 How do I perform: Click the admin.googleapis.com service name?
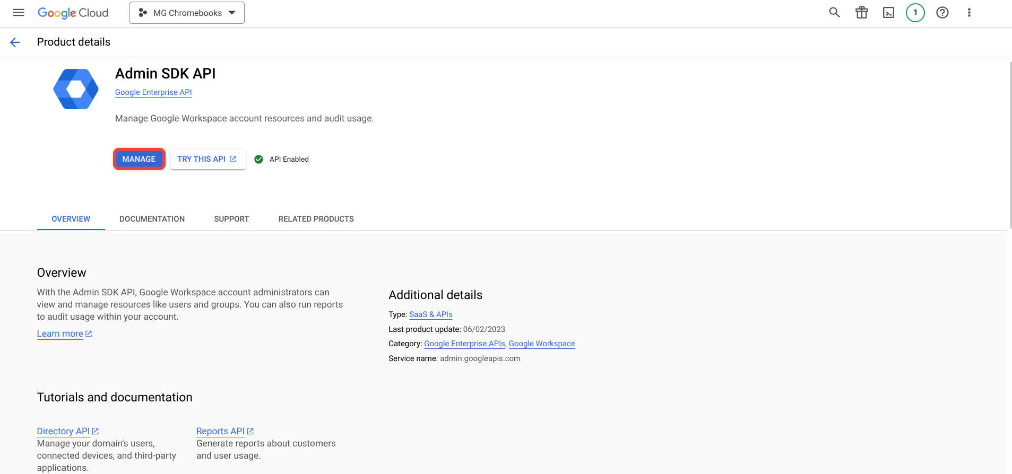click(x=480, y=358)
